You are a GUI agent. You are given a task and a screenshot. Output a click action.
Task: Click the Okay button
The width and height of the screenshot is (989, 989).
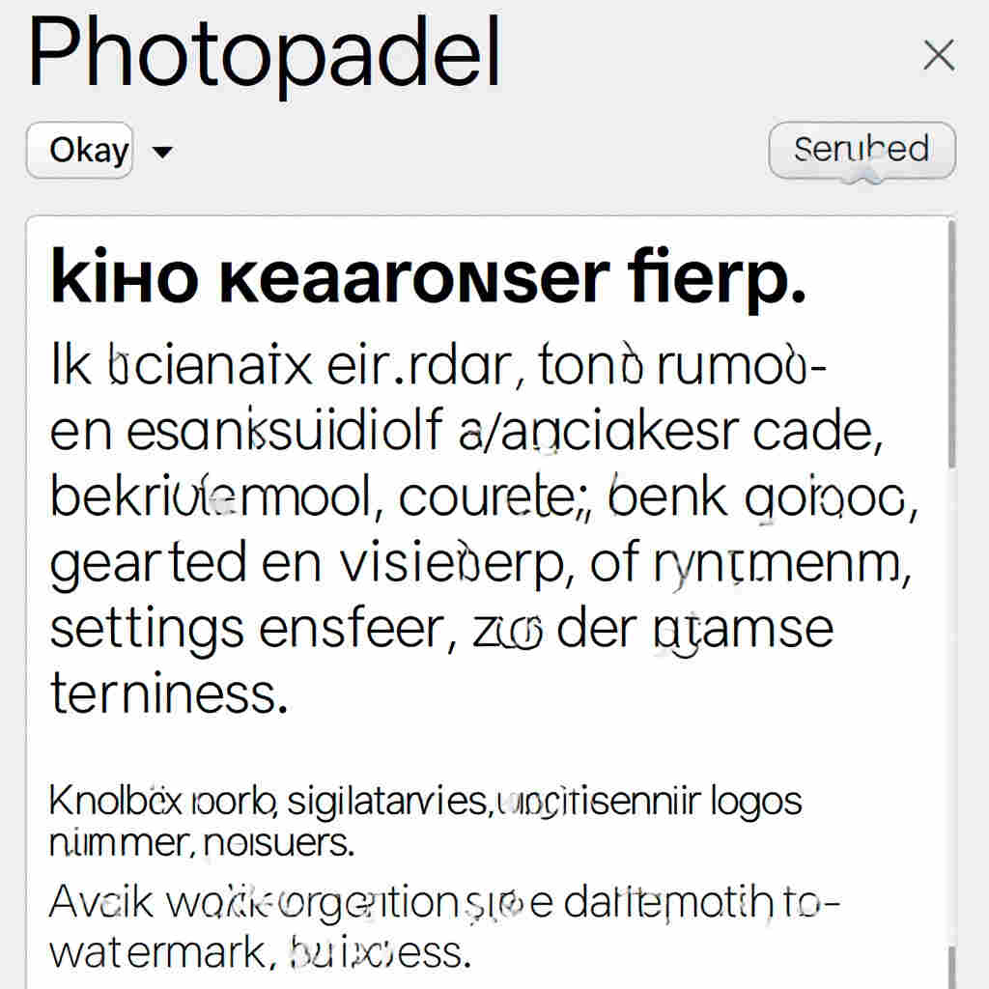79,150
